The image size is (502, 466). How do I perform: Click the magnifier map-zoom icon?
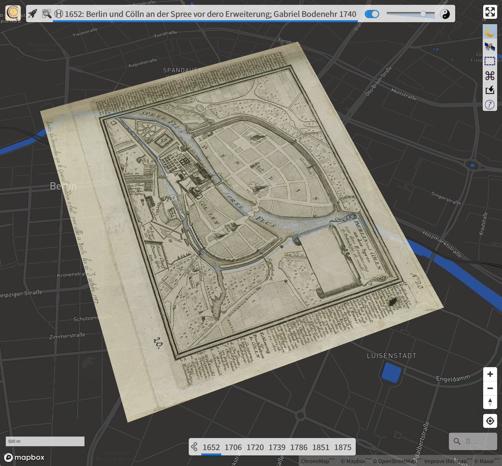46,14
